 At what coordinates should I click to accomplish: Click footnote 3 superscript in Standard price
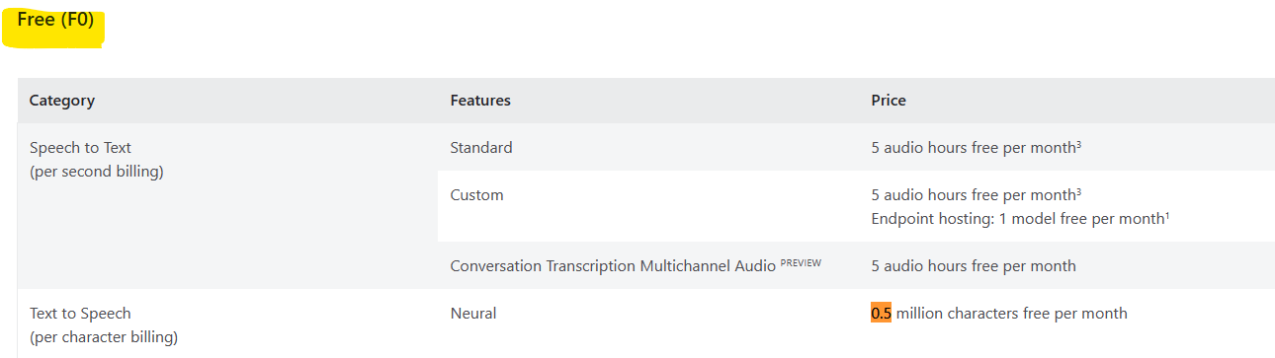[x=1078, y=145]
